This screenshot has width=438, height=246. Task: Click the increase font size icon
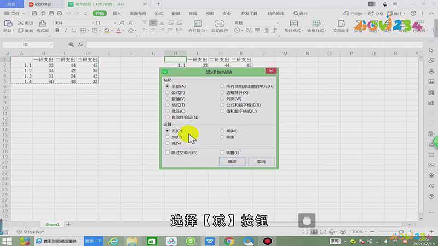[122, 23]
